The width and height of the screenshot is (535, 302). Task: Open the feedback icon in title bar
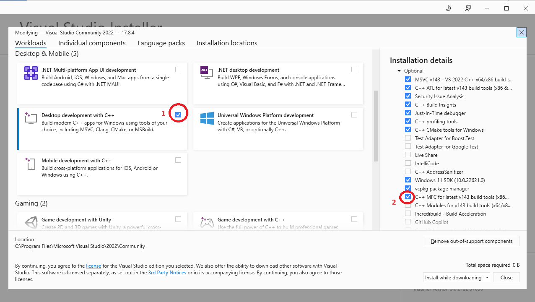(x=468, y=8)
